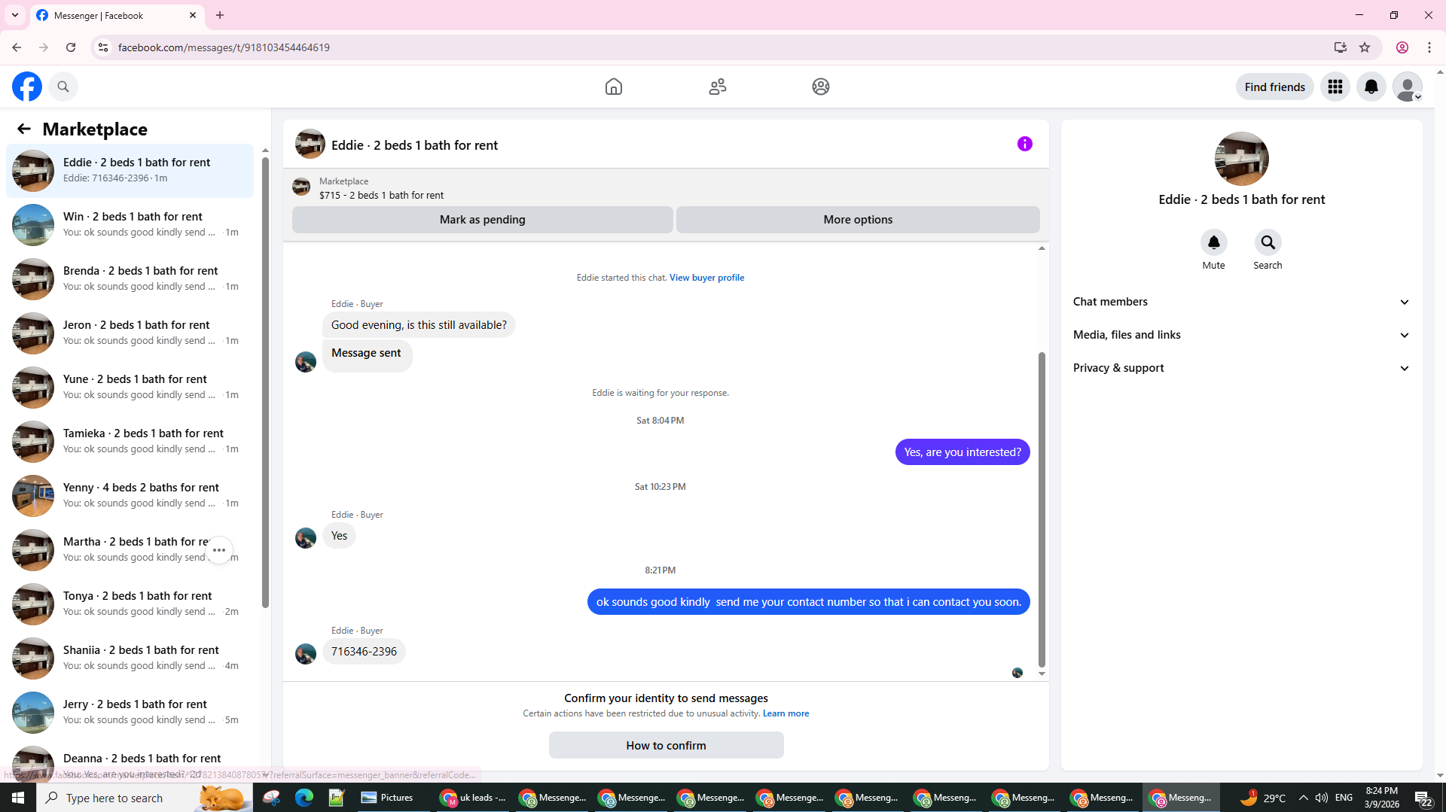The image size is (1446, 812).
Task: Open Windows Start menu
Action: click(18, 798)
